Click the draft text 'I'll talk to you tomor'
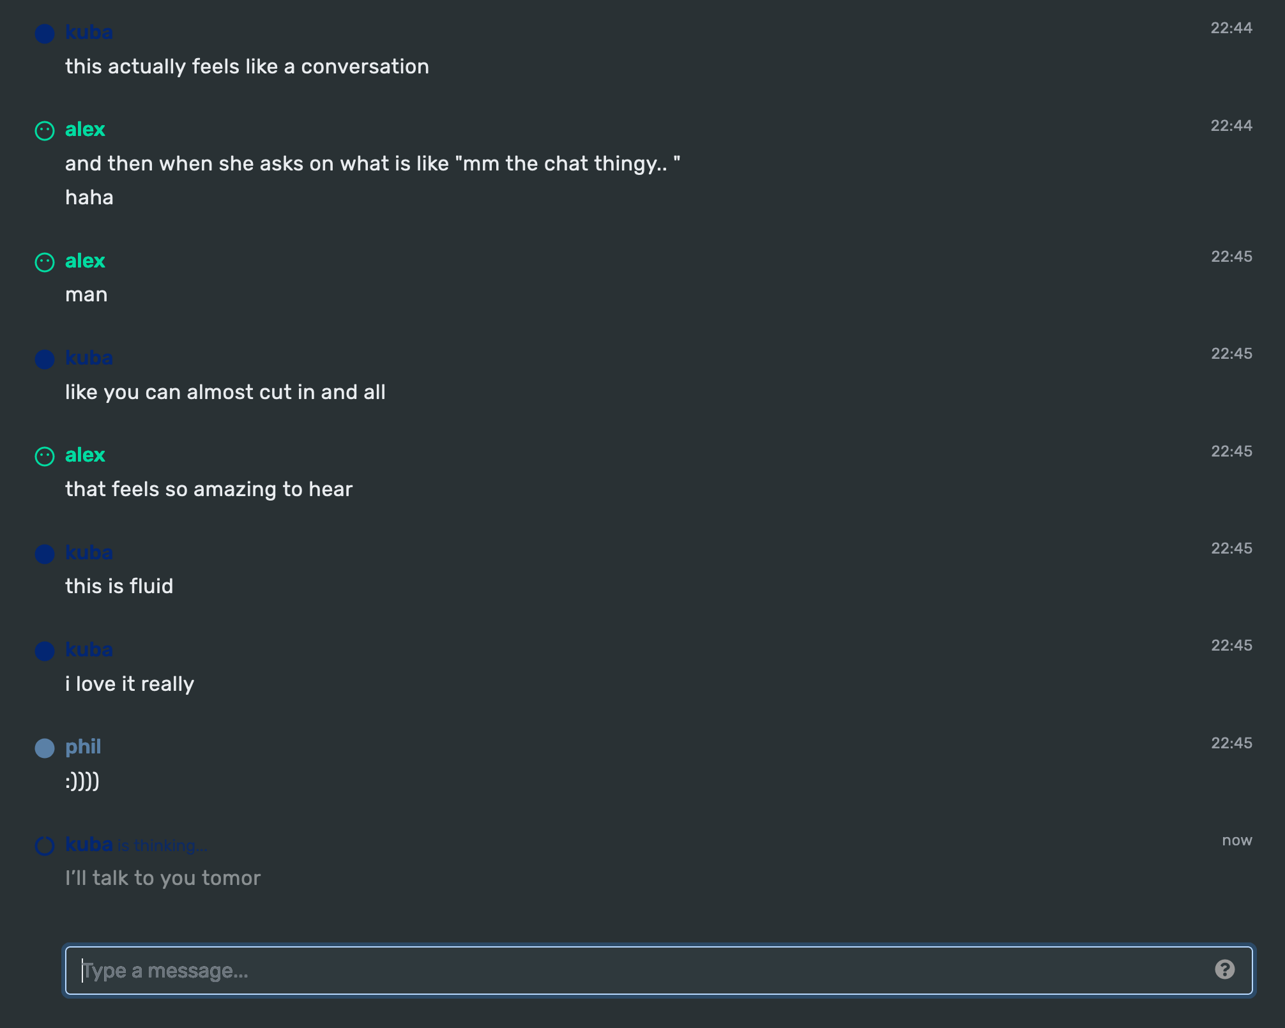This screenshot has height=1028, width=1285. pyautogui.click(x=163, y=878)
